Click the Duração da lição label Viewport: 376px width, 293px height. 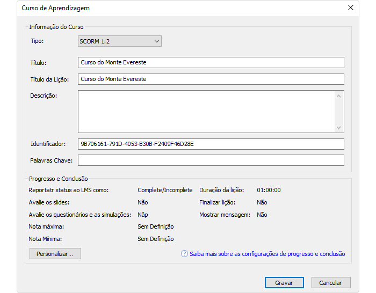coord(221,190)
